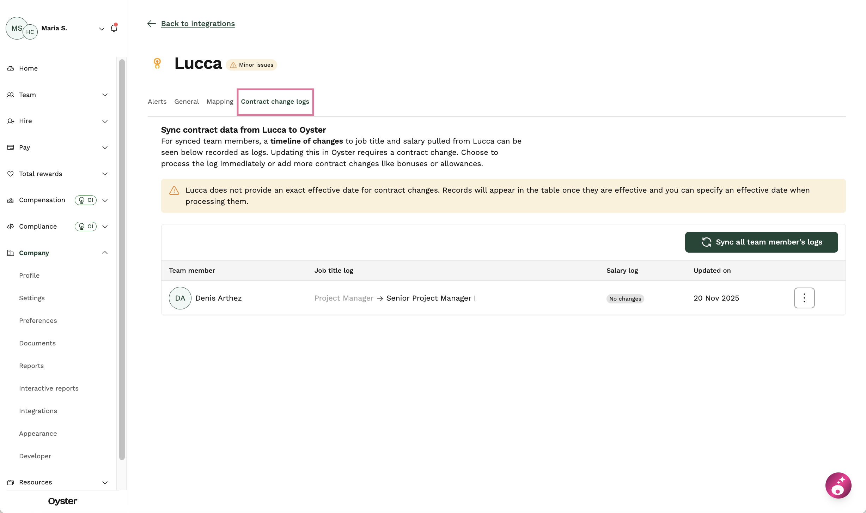The image size is (866, 513).
Task: Click the warning triangle in the yellow banner
Action: tap(174, 191)
